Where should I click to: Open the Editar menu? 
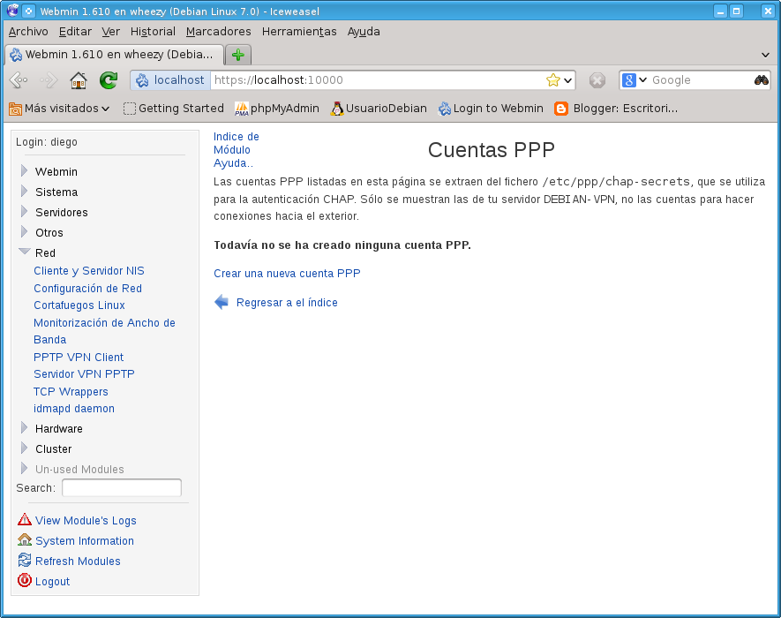(x=75, y=32)
